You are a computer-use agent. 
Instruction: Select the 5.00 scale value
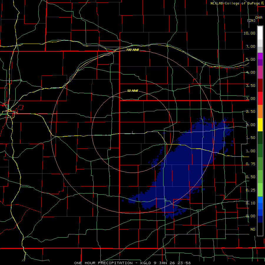tap(251, 59)
